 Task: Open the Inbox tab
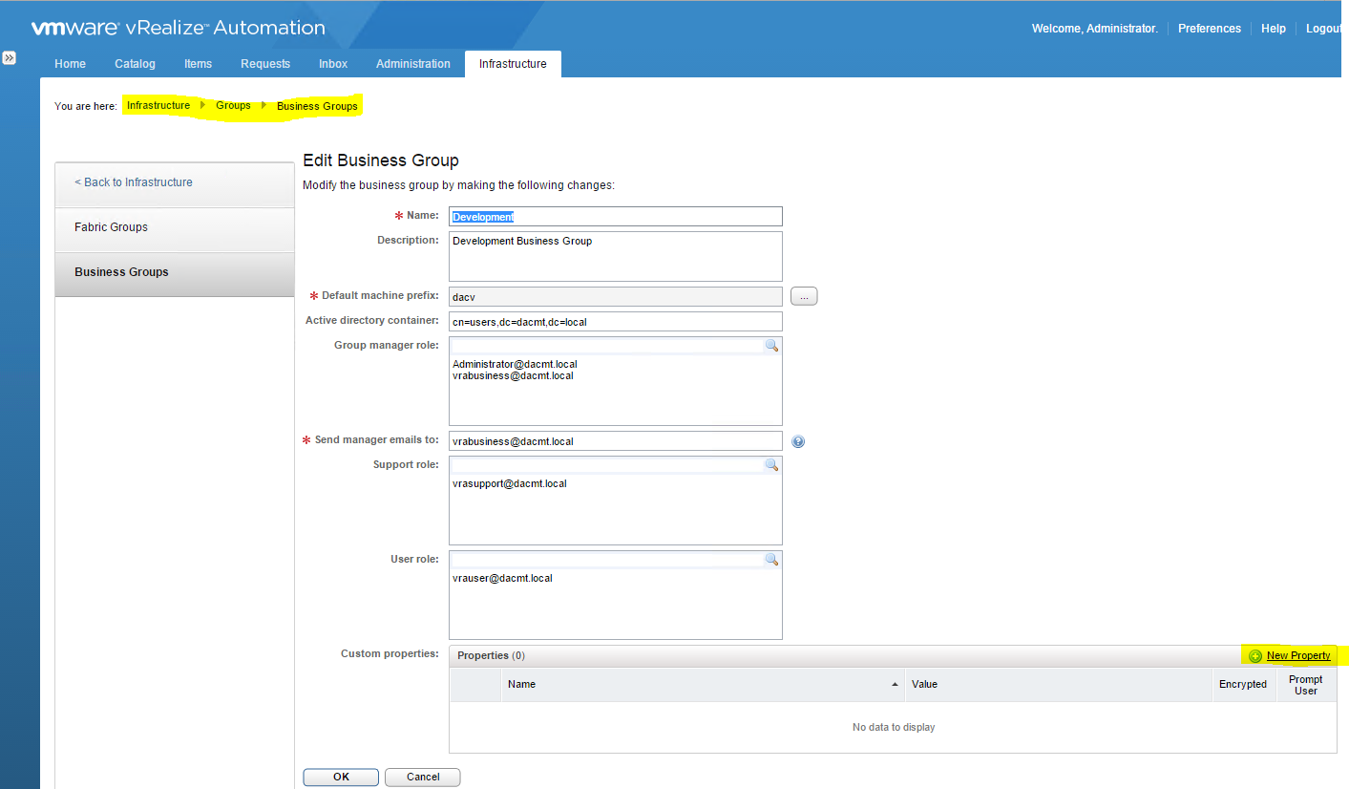pyautogui.click(x=333, y=64)
